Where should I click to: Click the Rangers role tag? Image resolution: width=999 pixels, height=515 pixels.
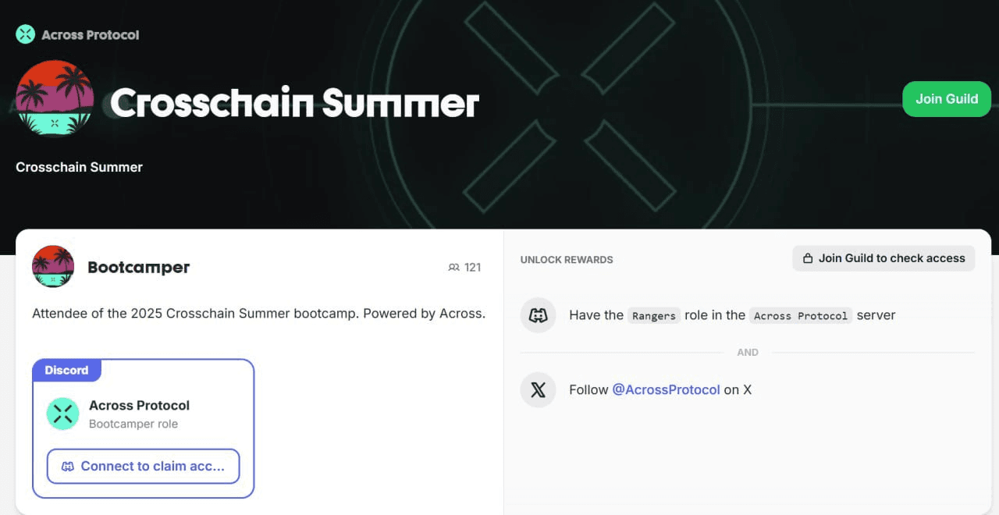[654, 315]
